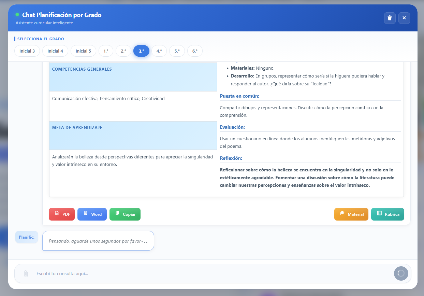Export the plan as PDF
This screenshot has width=424, height=296.
click(x=62, y=214)
